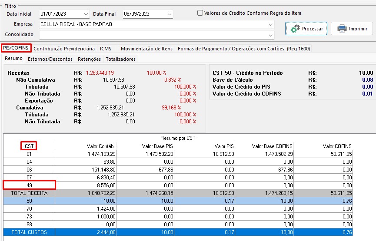Enable Valores de Crédito Conforme Regra do Item
This screenshot has height=241, width=376.
(x=200, y=13)
